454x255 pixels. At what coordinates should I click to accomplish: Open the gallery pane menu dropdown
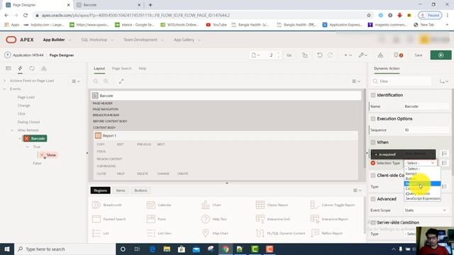358,191
